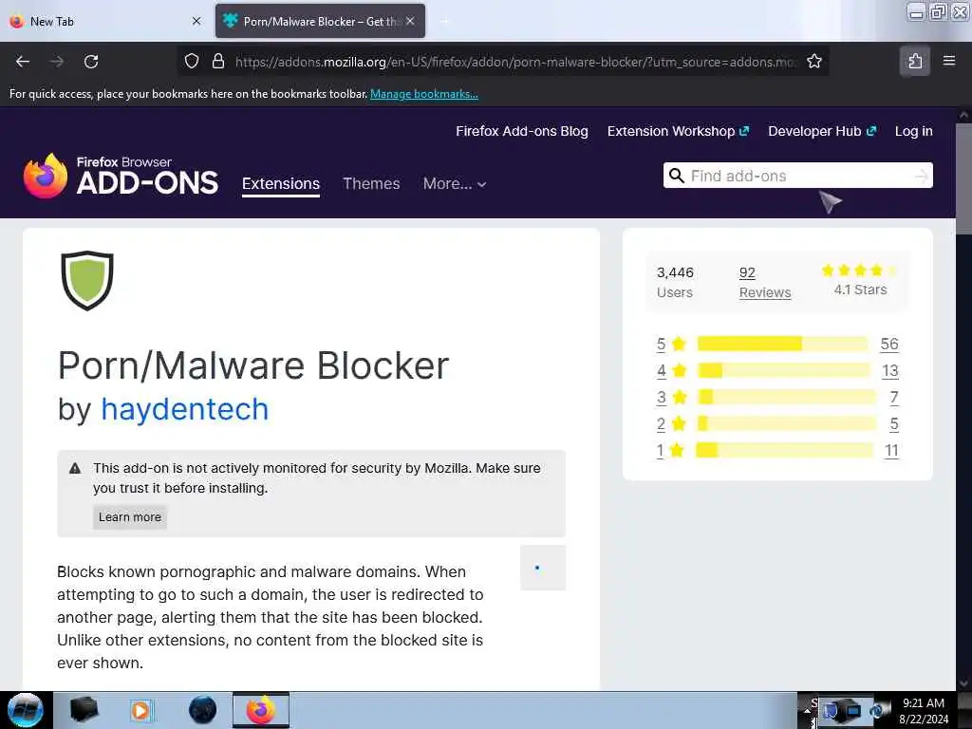Submit search with the arrow button
Viewport: 972px width, 729px height.
coord(922,176)
